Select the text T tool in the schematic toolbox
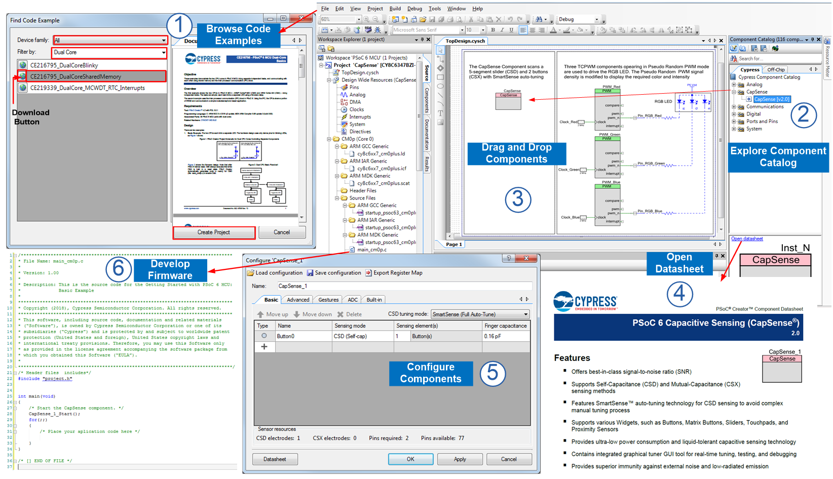 point(440,113)
